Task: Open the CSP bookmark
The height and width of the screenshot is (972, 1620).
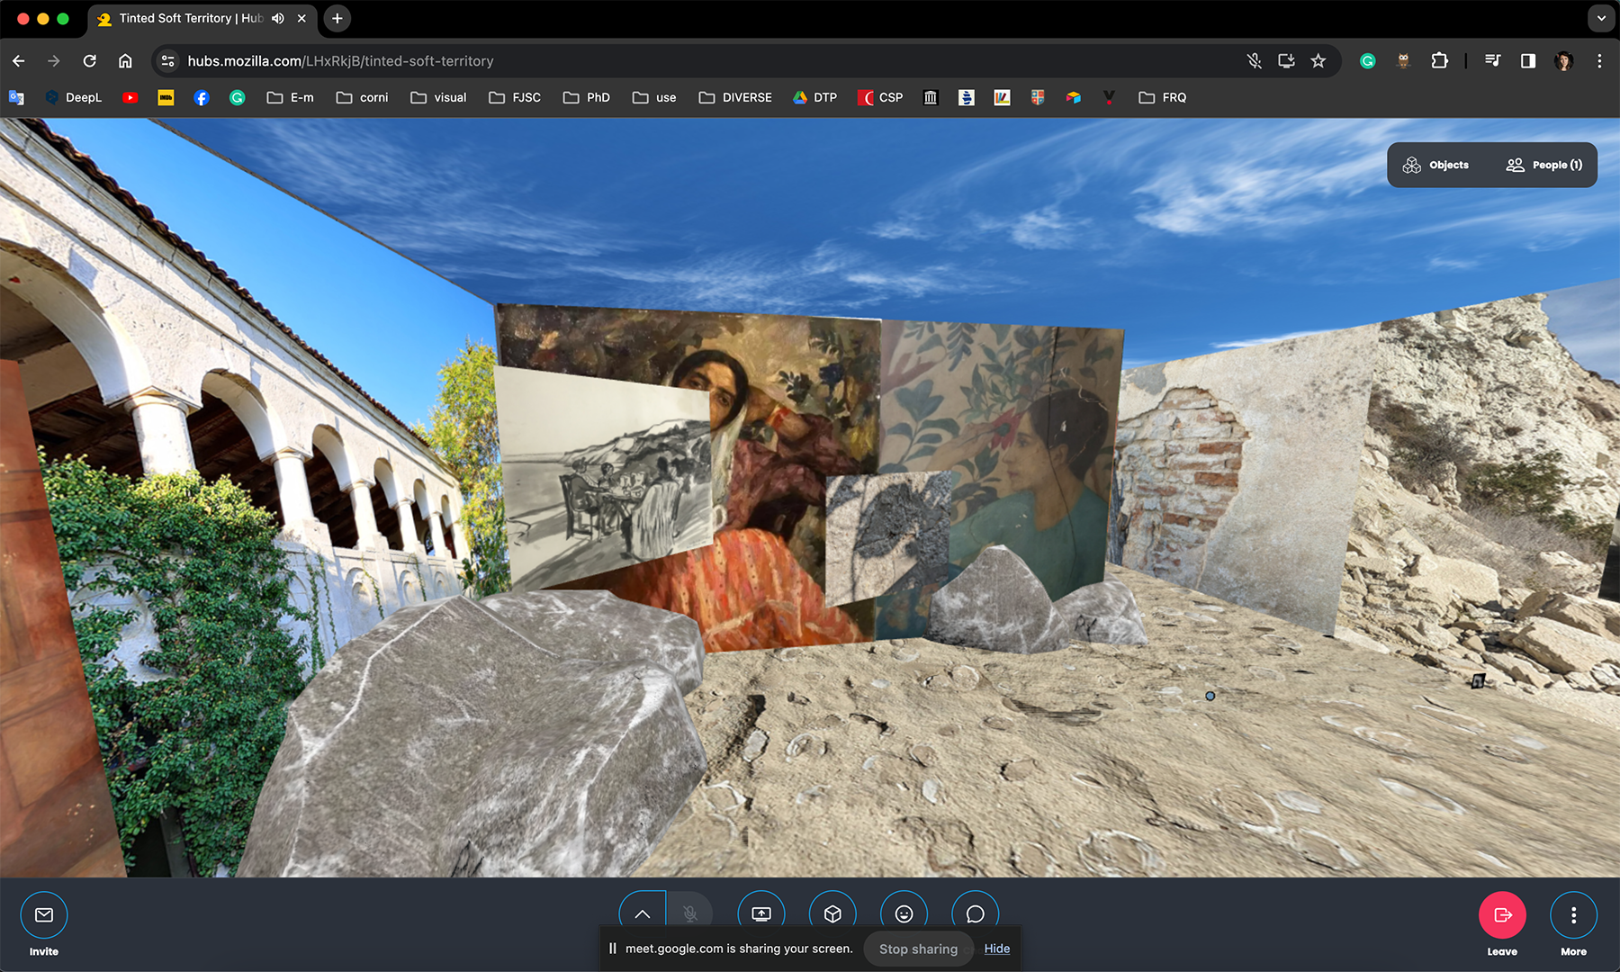Action: click(881, 97)
